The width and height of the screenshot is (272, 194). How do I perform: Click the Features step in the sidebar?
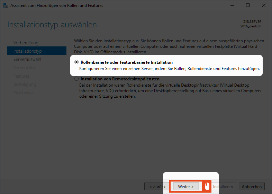pos(21,76)
